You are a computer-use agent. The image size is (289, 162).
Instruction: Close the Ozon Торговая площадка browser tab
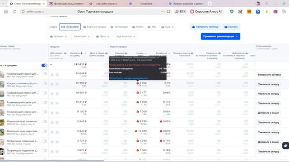click(x=44, y=4)
